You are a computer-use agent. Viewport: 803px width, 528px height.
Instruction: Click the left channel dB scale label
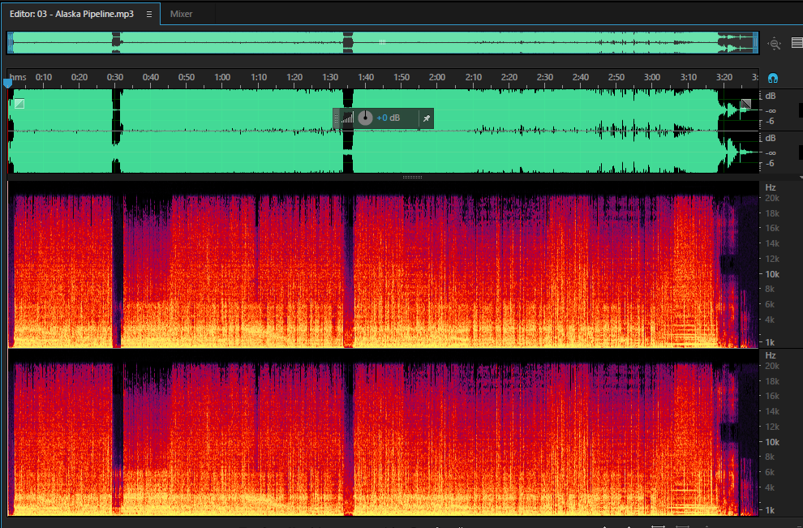pyautogui.click(x=771, y=96)
